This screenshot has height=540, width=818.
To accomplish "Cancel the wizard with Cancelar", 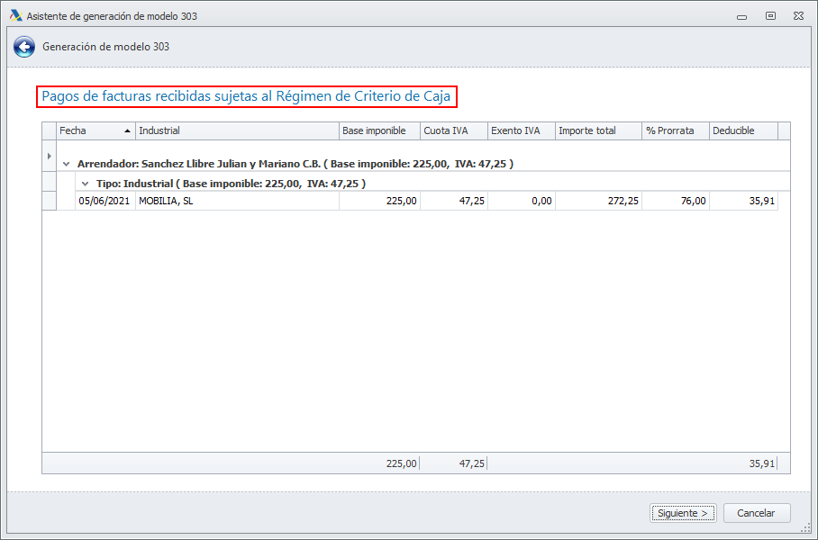I will [757, 513].
